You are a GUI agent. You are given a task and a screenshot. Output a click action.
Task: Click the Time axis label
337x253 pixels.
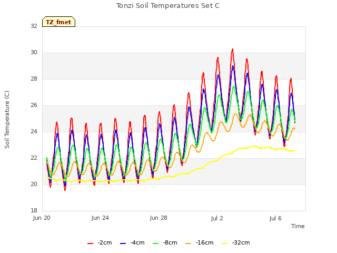click(298, 226)
